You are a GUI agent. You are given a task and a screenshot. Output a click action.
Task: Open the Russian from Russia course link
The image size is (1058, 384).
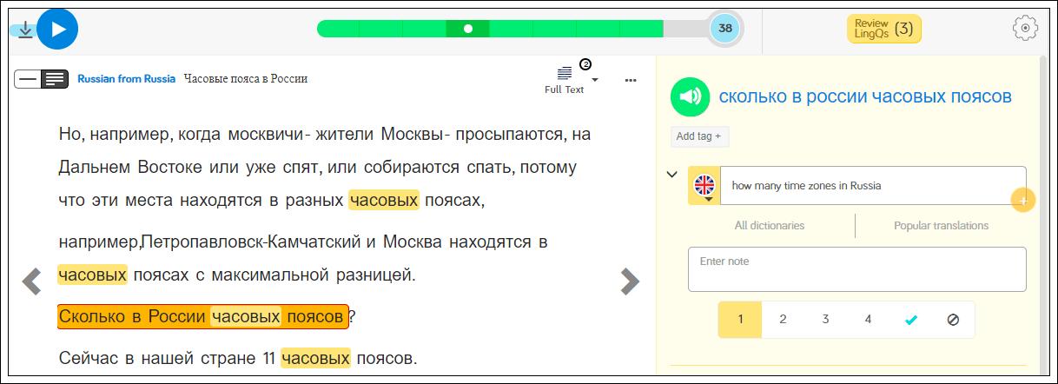point(126,79)
